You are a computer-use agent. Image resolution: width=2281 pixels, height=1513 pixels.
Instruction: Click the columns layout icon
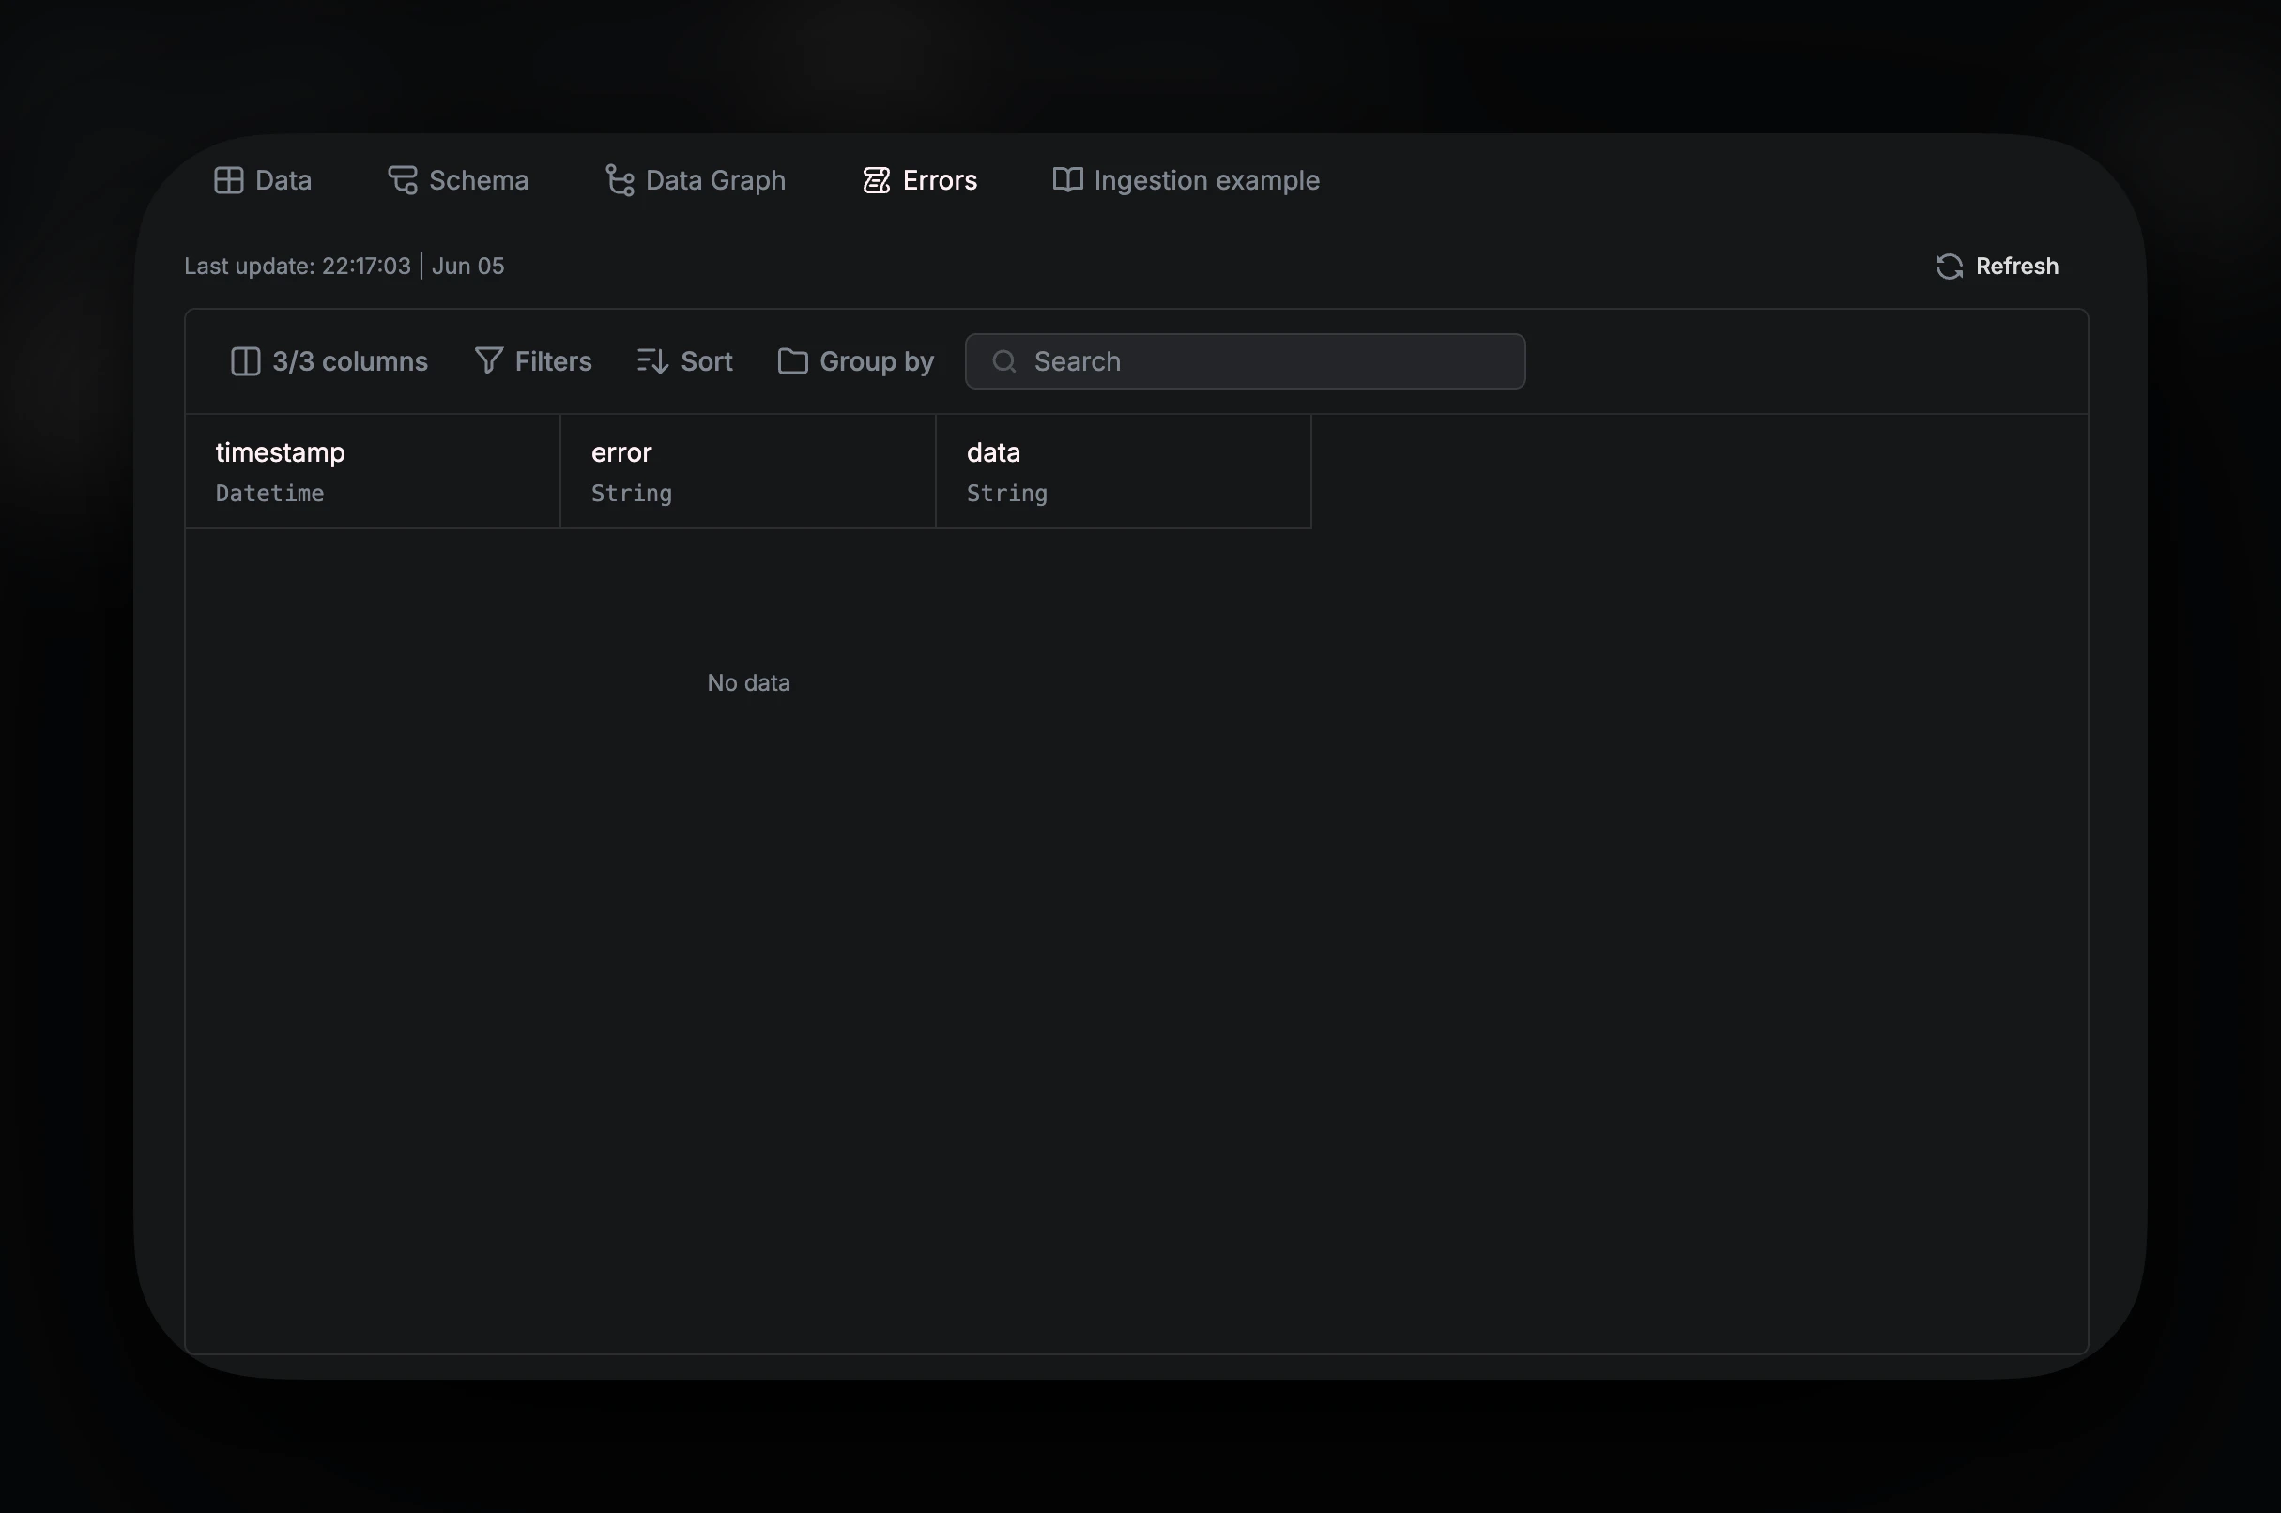[245, 362]
